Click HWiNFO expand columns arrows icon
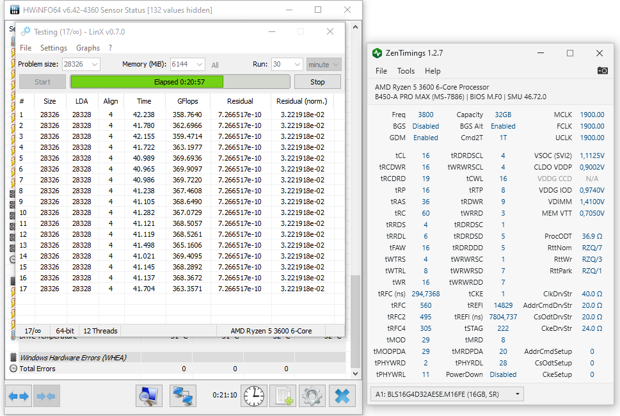The height and width of the screenshot is (416, 620). click(x=19, y=396)
